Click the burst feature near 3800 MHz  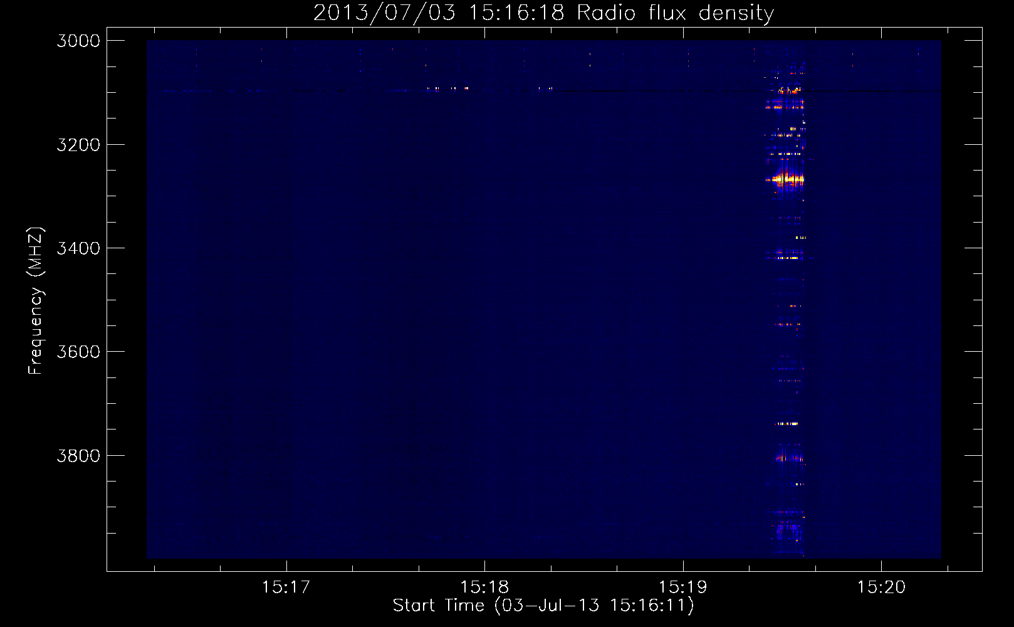[x=789, y=457]
